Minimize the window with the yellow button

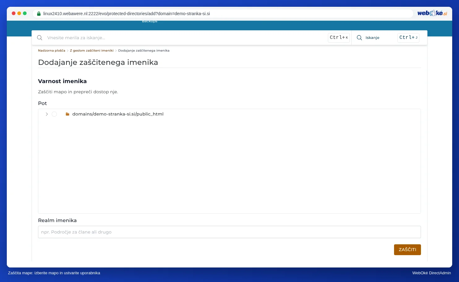[19, 13]
